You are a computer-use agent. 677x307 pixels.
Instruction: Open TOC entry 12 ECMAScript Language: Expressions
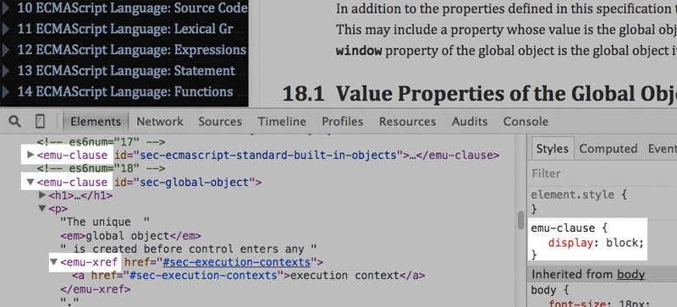click(x=132, y=50)
